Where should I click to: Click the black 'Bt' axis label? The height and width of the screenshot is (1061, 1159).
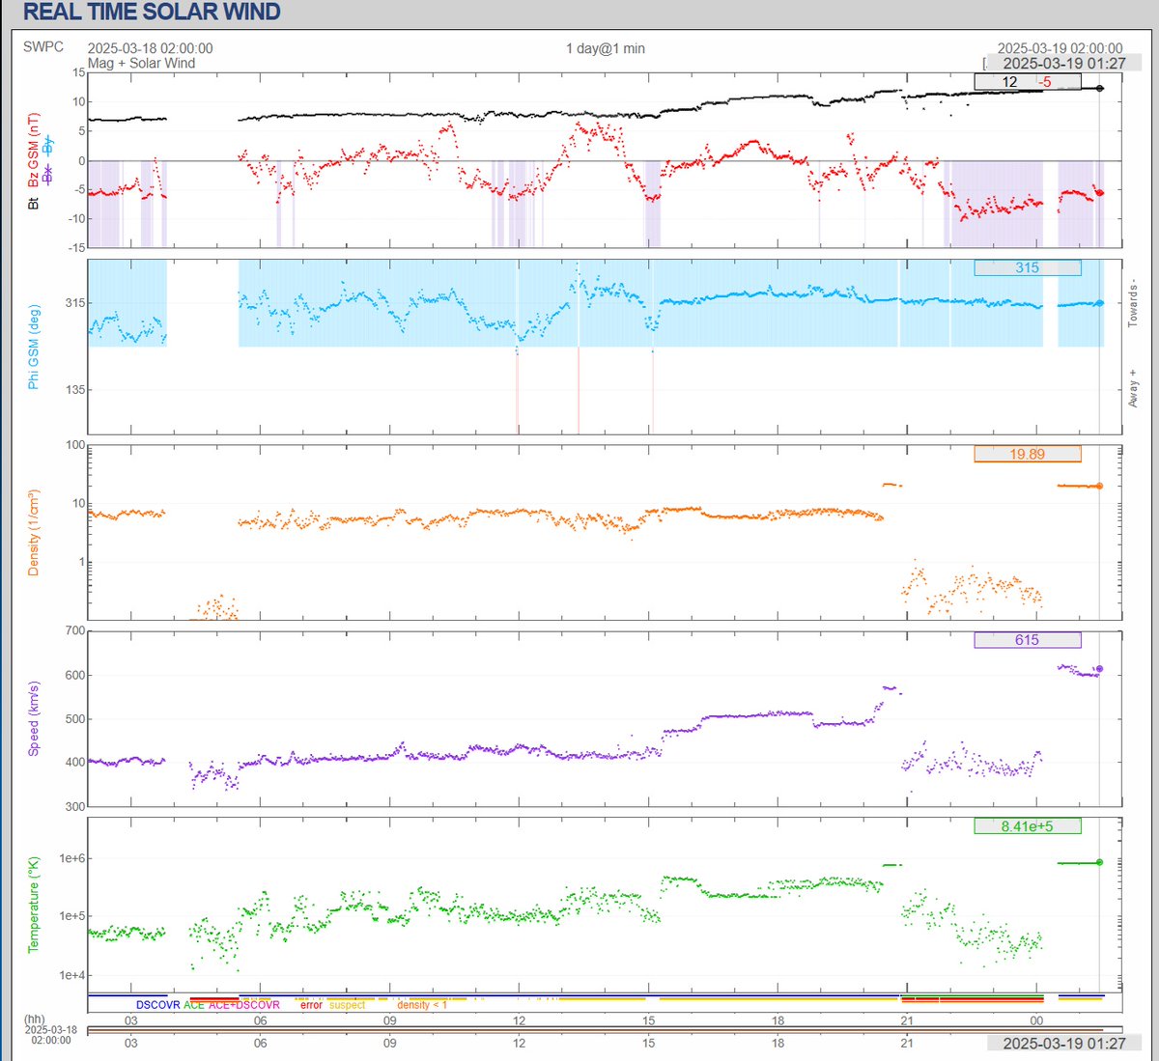click(x=34, y=202)
